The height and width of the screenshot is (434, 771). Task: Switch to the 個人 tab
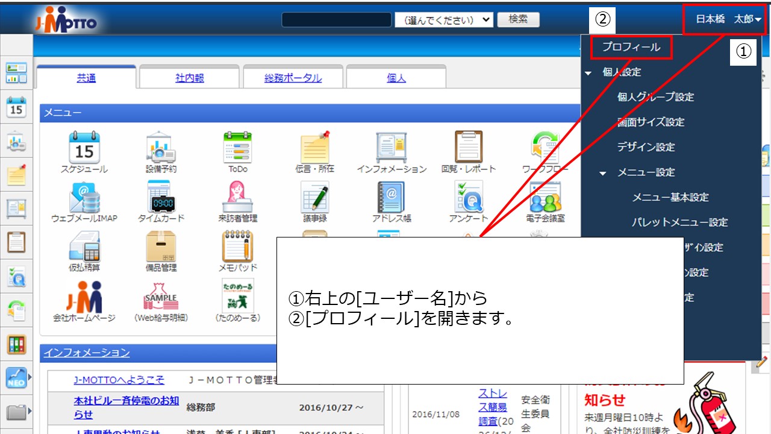coord(396,78)
